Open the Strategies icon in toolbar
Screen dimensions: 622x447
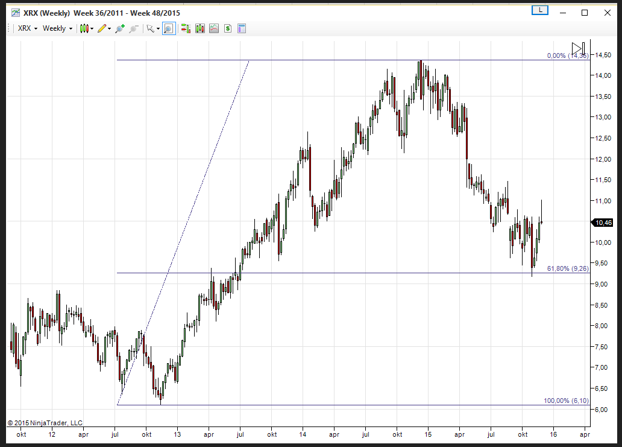click(214, 28)
